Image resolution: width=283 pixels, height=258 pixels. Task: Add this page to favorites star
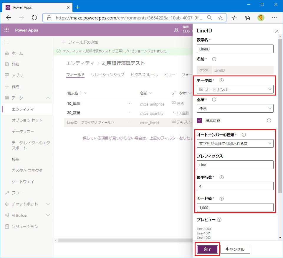(220, 18)
